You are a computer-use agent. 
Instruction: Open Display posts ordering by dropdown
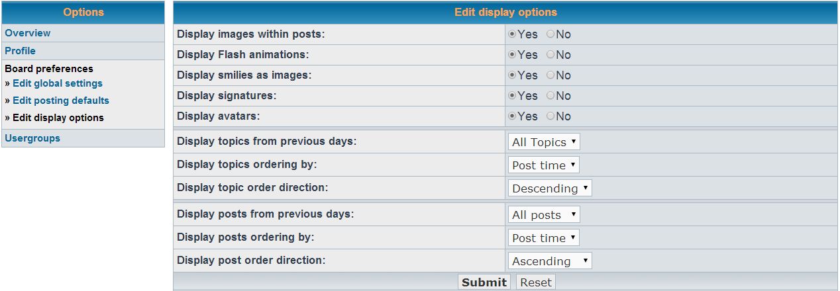point(544,238)
